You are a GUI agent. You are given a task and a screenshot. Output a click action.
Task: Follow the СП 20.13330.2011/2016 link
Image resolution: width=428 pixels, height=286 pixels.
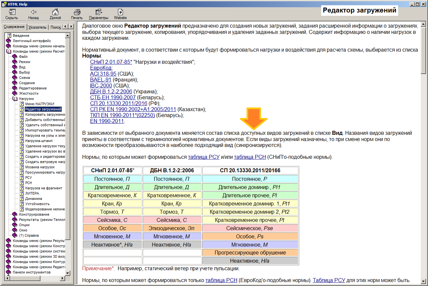pyautogui.click(x=119, y=103)
